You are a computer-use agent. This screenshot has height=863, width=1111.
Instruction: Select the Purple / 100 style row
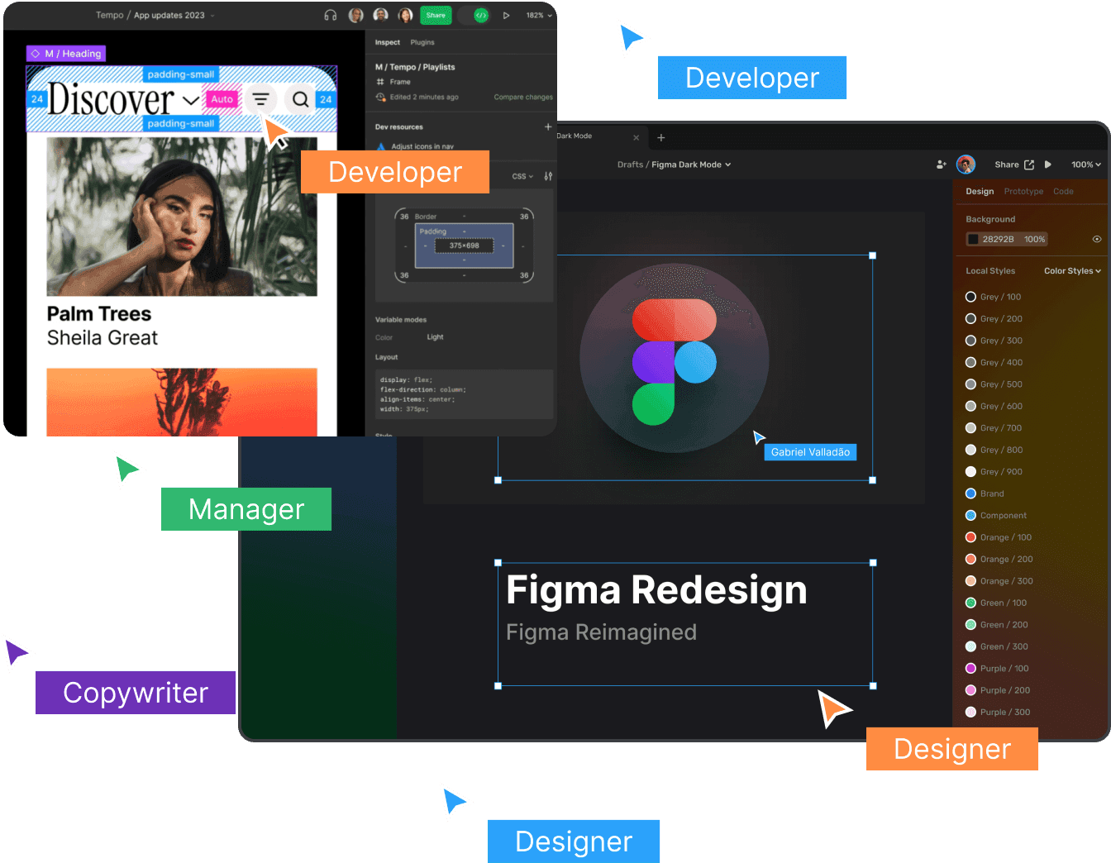tap(998, 669)
